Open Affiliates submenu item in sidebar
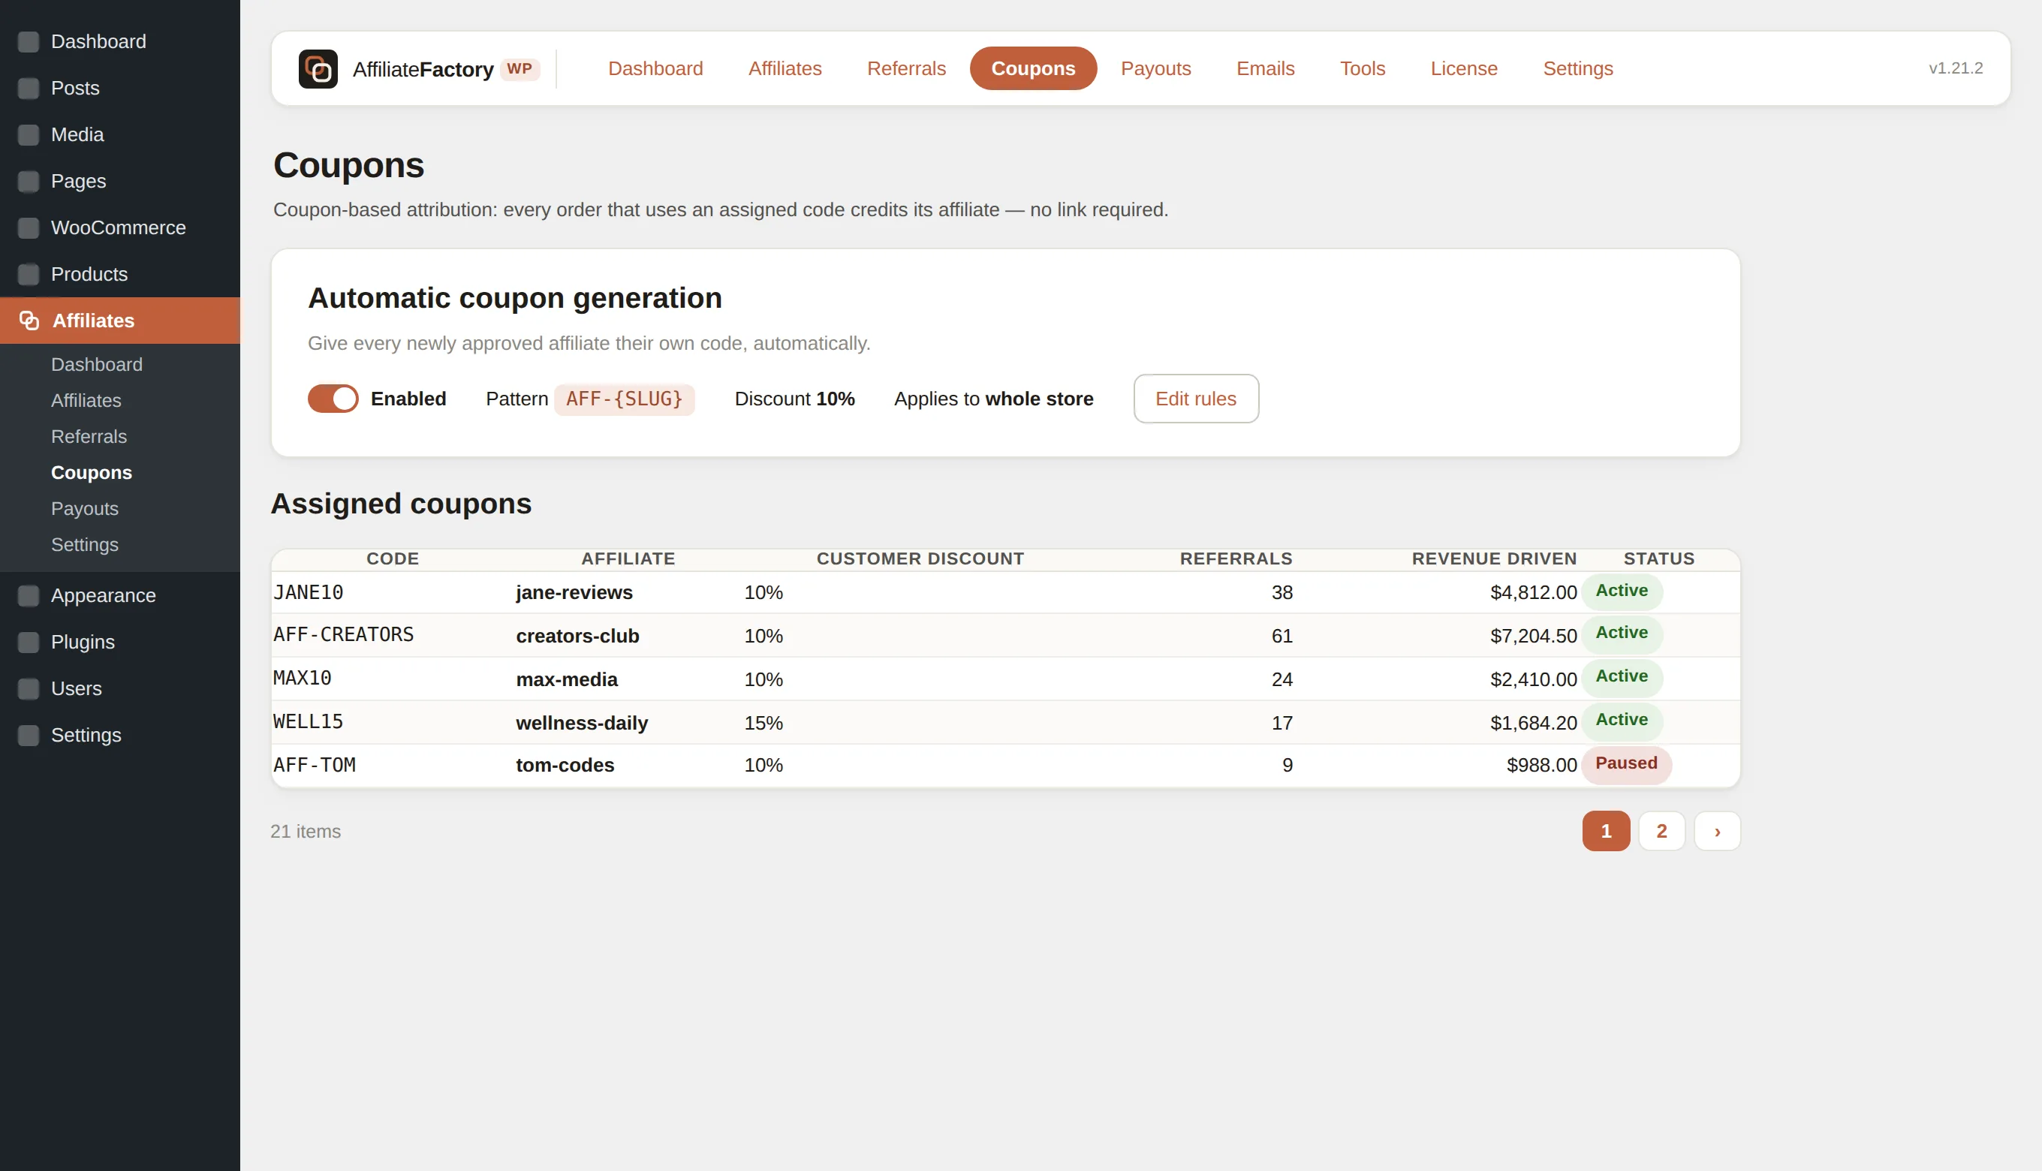Screen dimensions: 2042x1171 (x=86, y=401)
